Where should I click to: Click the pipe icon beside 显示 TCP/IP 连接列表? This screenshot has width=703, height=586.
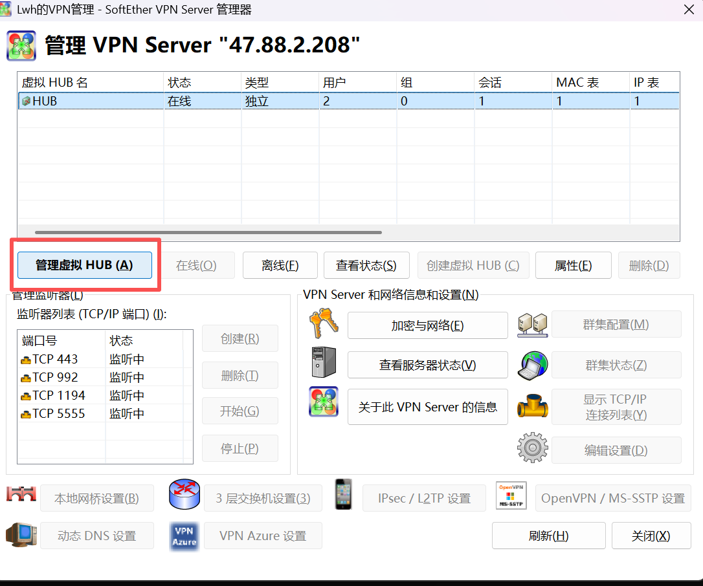click(x=532, y=406)
